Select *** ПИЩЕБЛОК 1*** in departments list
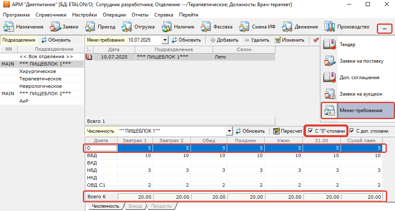 coord(42,64)
